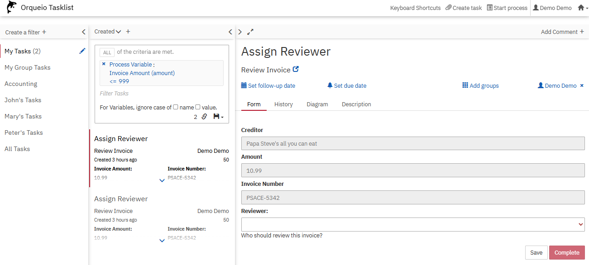
Task: Switch to the History tab
Action: 283,104
